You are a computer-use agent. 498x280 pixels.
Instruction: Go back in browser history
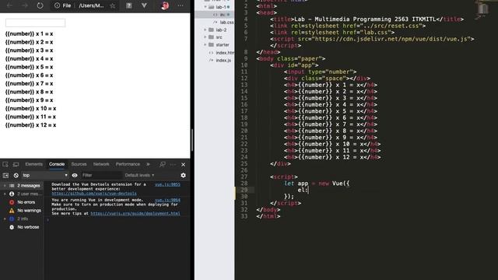[x=9, y=5]
